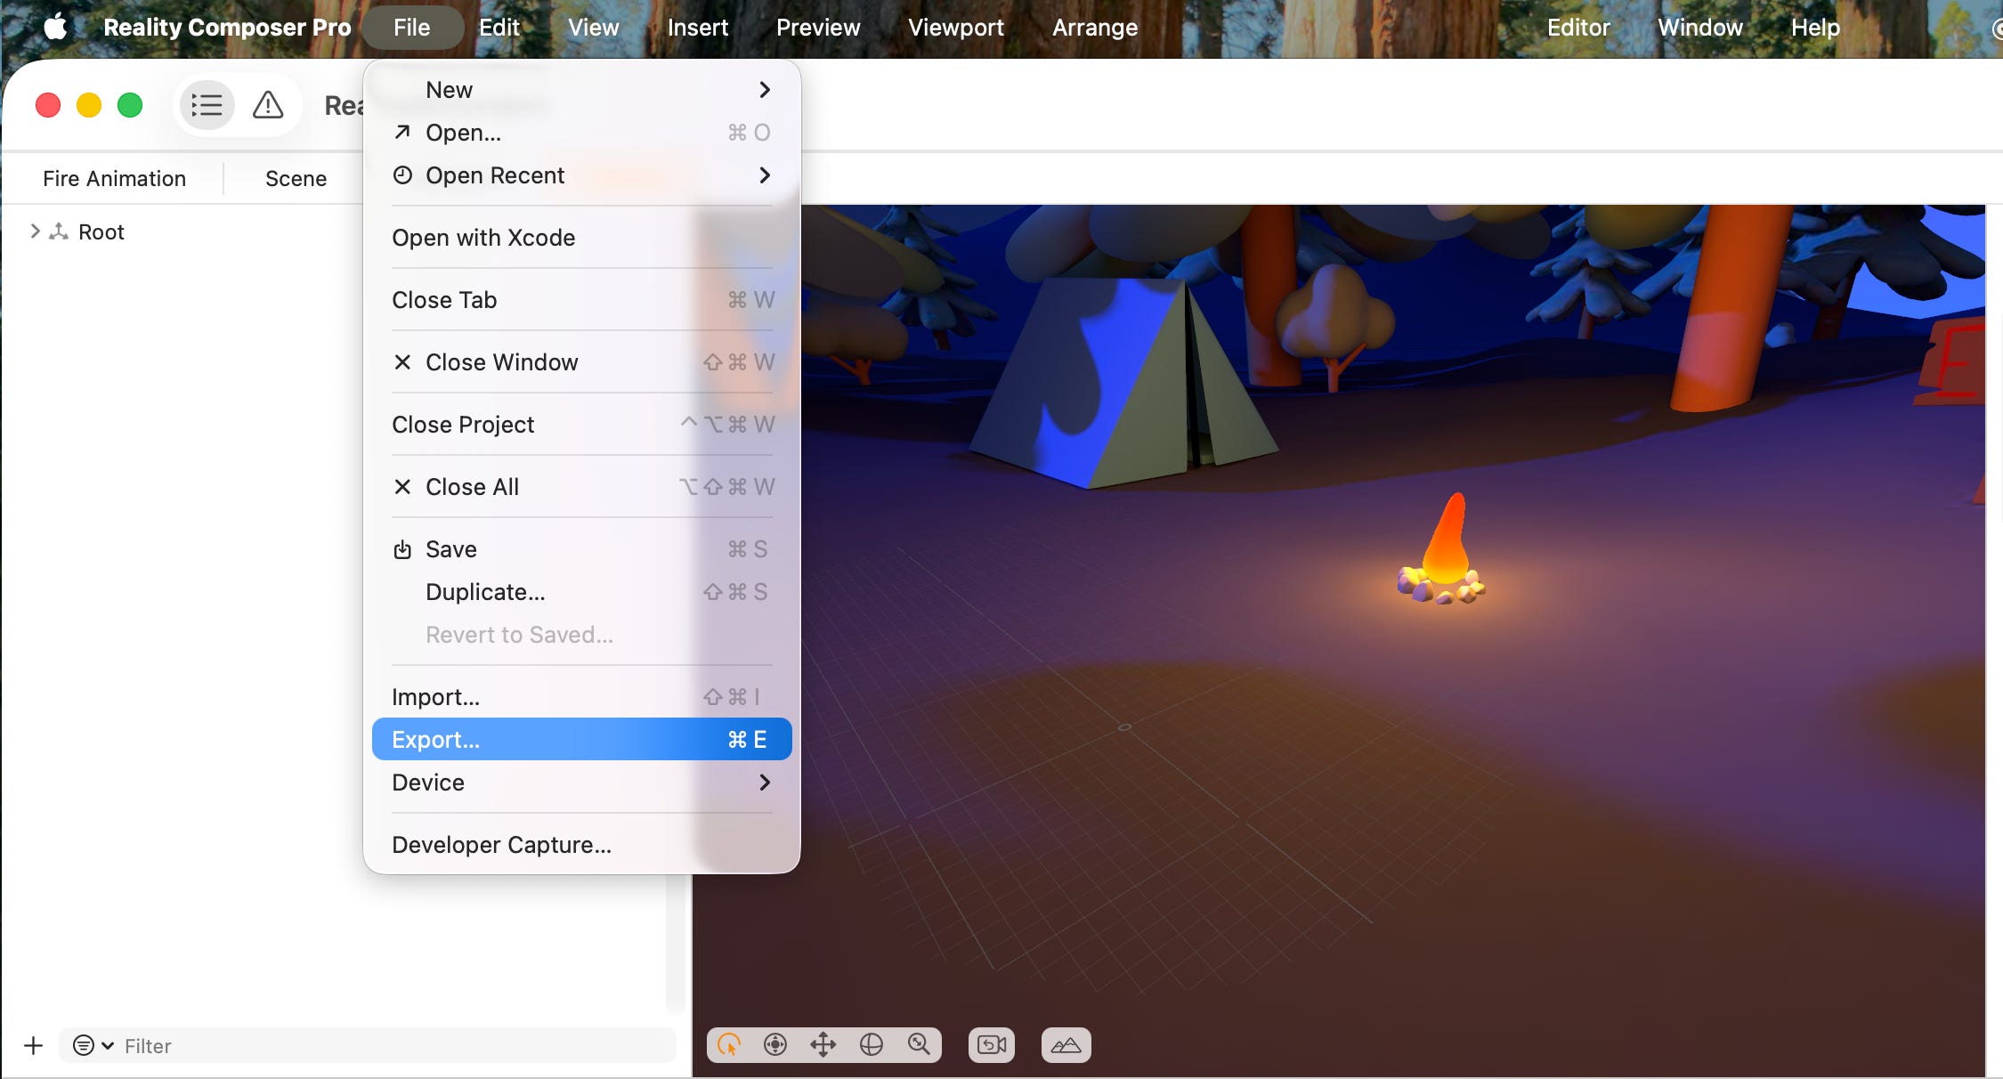
Task: Click the Filter search field
Action: click(x=368, y=1045)
